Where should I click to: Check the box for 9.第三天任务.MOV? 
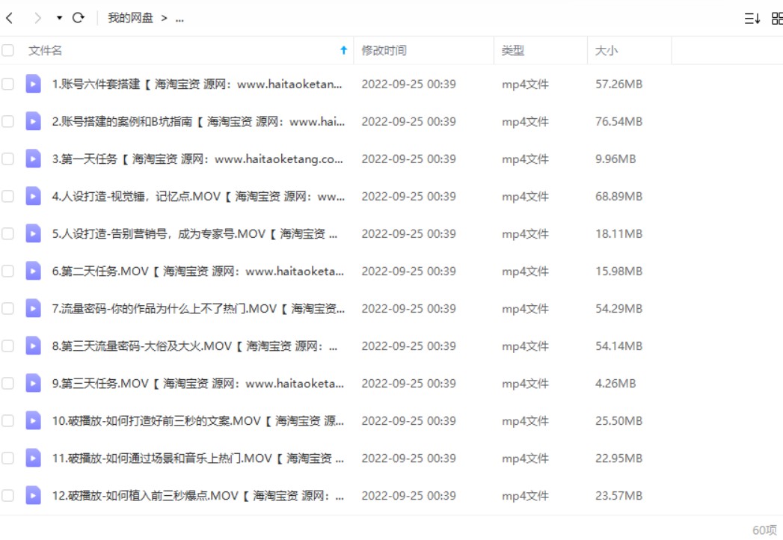click(x=7, y=384)
